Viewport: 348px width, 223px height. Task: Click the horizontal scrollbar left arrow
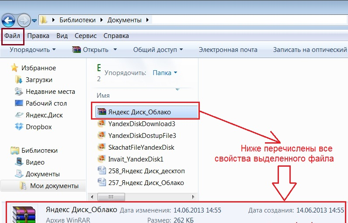pyautogui.click(x=92, y=197)
